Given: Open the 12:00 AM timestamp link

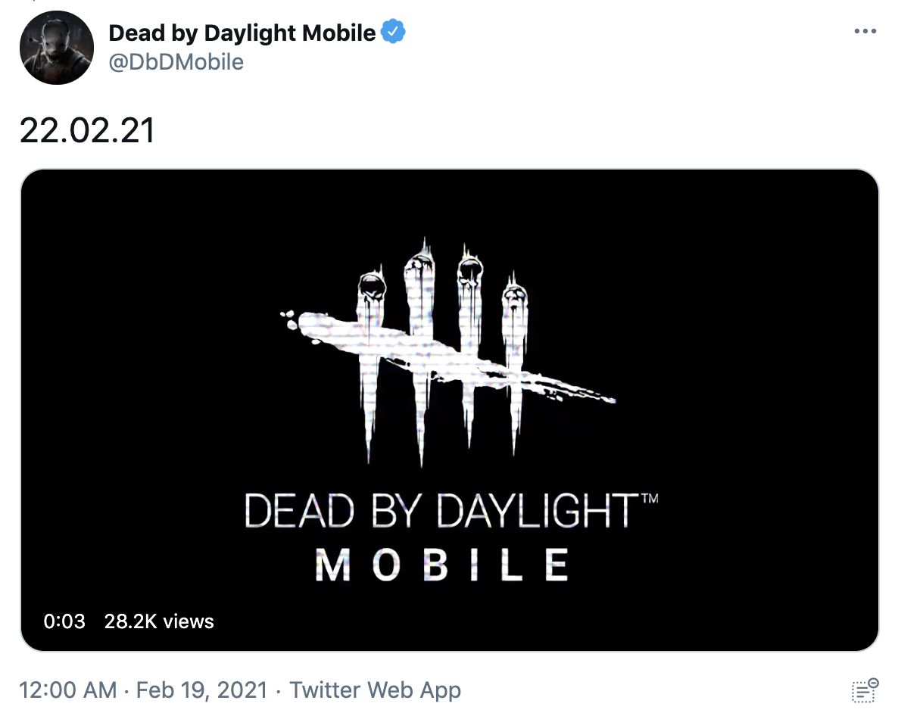Looking at the screenshot, I should (x=68, y=690).
